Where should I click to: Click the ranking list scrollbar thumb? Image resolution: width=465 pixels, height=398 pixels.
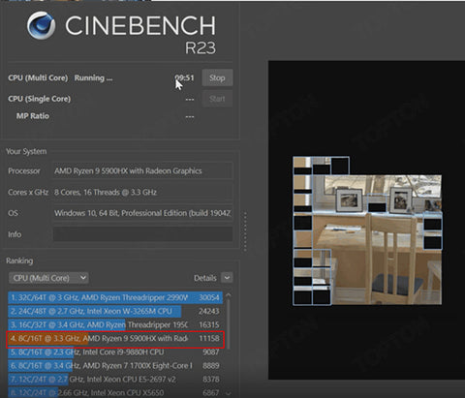click(x=229, y=323)
